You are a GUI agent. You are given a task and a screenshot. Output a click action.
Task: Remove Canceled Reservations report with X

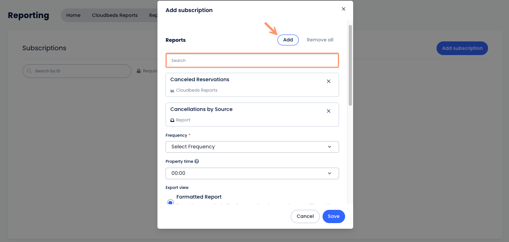[329, 81]
